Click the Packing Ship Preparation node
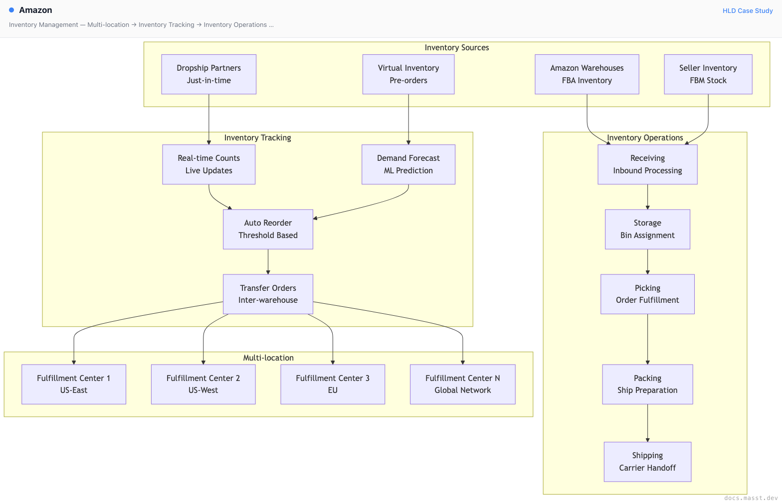The width and height of the screenshot is (782, 504). 647,384
